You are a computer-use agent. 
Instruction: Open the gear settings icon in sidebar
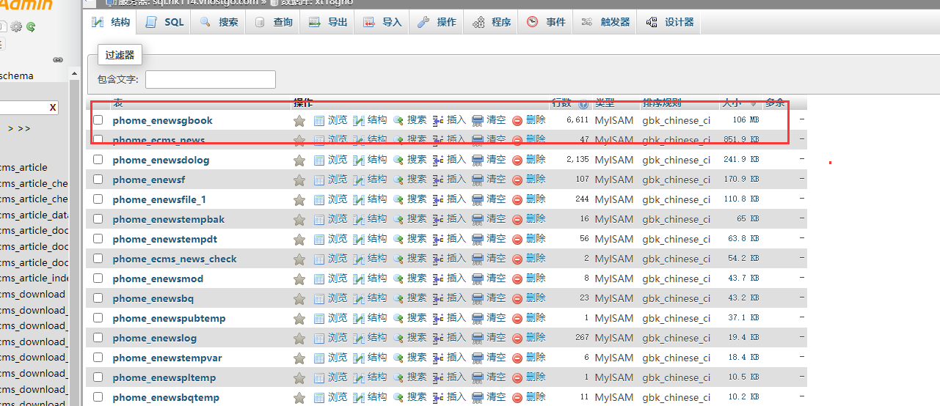(x=16, y=27)
